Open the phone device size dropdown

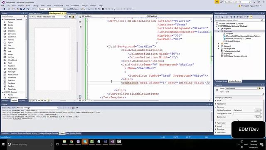point(47,17)
